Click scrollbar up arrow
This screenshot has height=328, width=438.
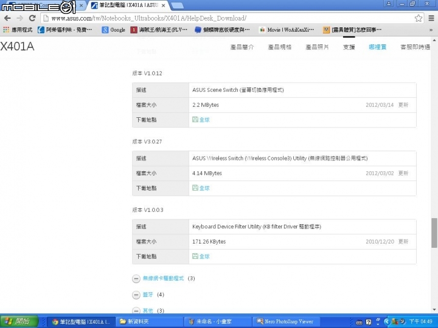[434, 40]
